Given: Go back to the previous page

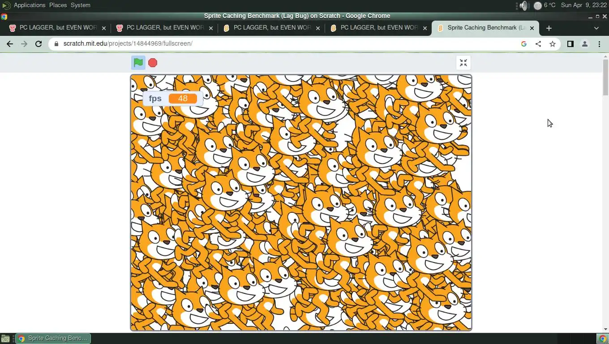Looking at the screenshot, I should tap(10, 44).
